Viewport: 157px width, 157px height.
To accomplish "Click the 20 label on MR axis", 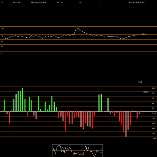I will click(153, 108).
